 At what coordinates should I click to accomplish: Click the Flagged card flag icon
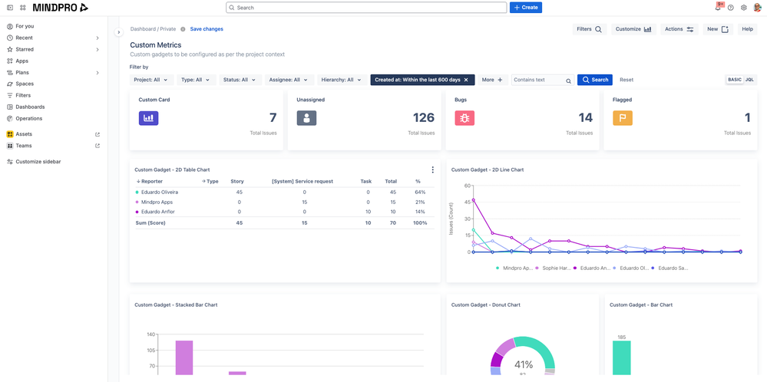[622, 118]
